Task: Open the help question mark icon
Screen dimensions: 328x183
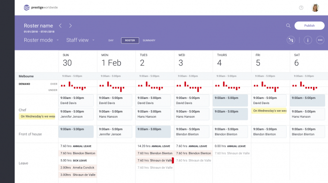Action: point(301,8)
